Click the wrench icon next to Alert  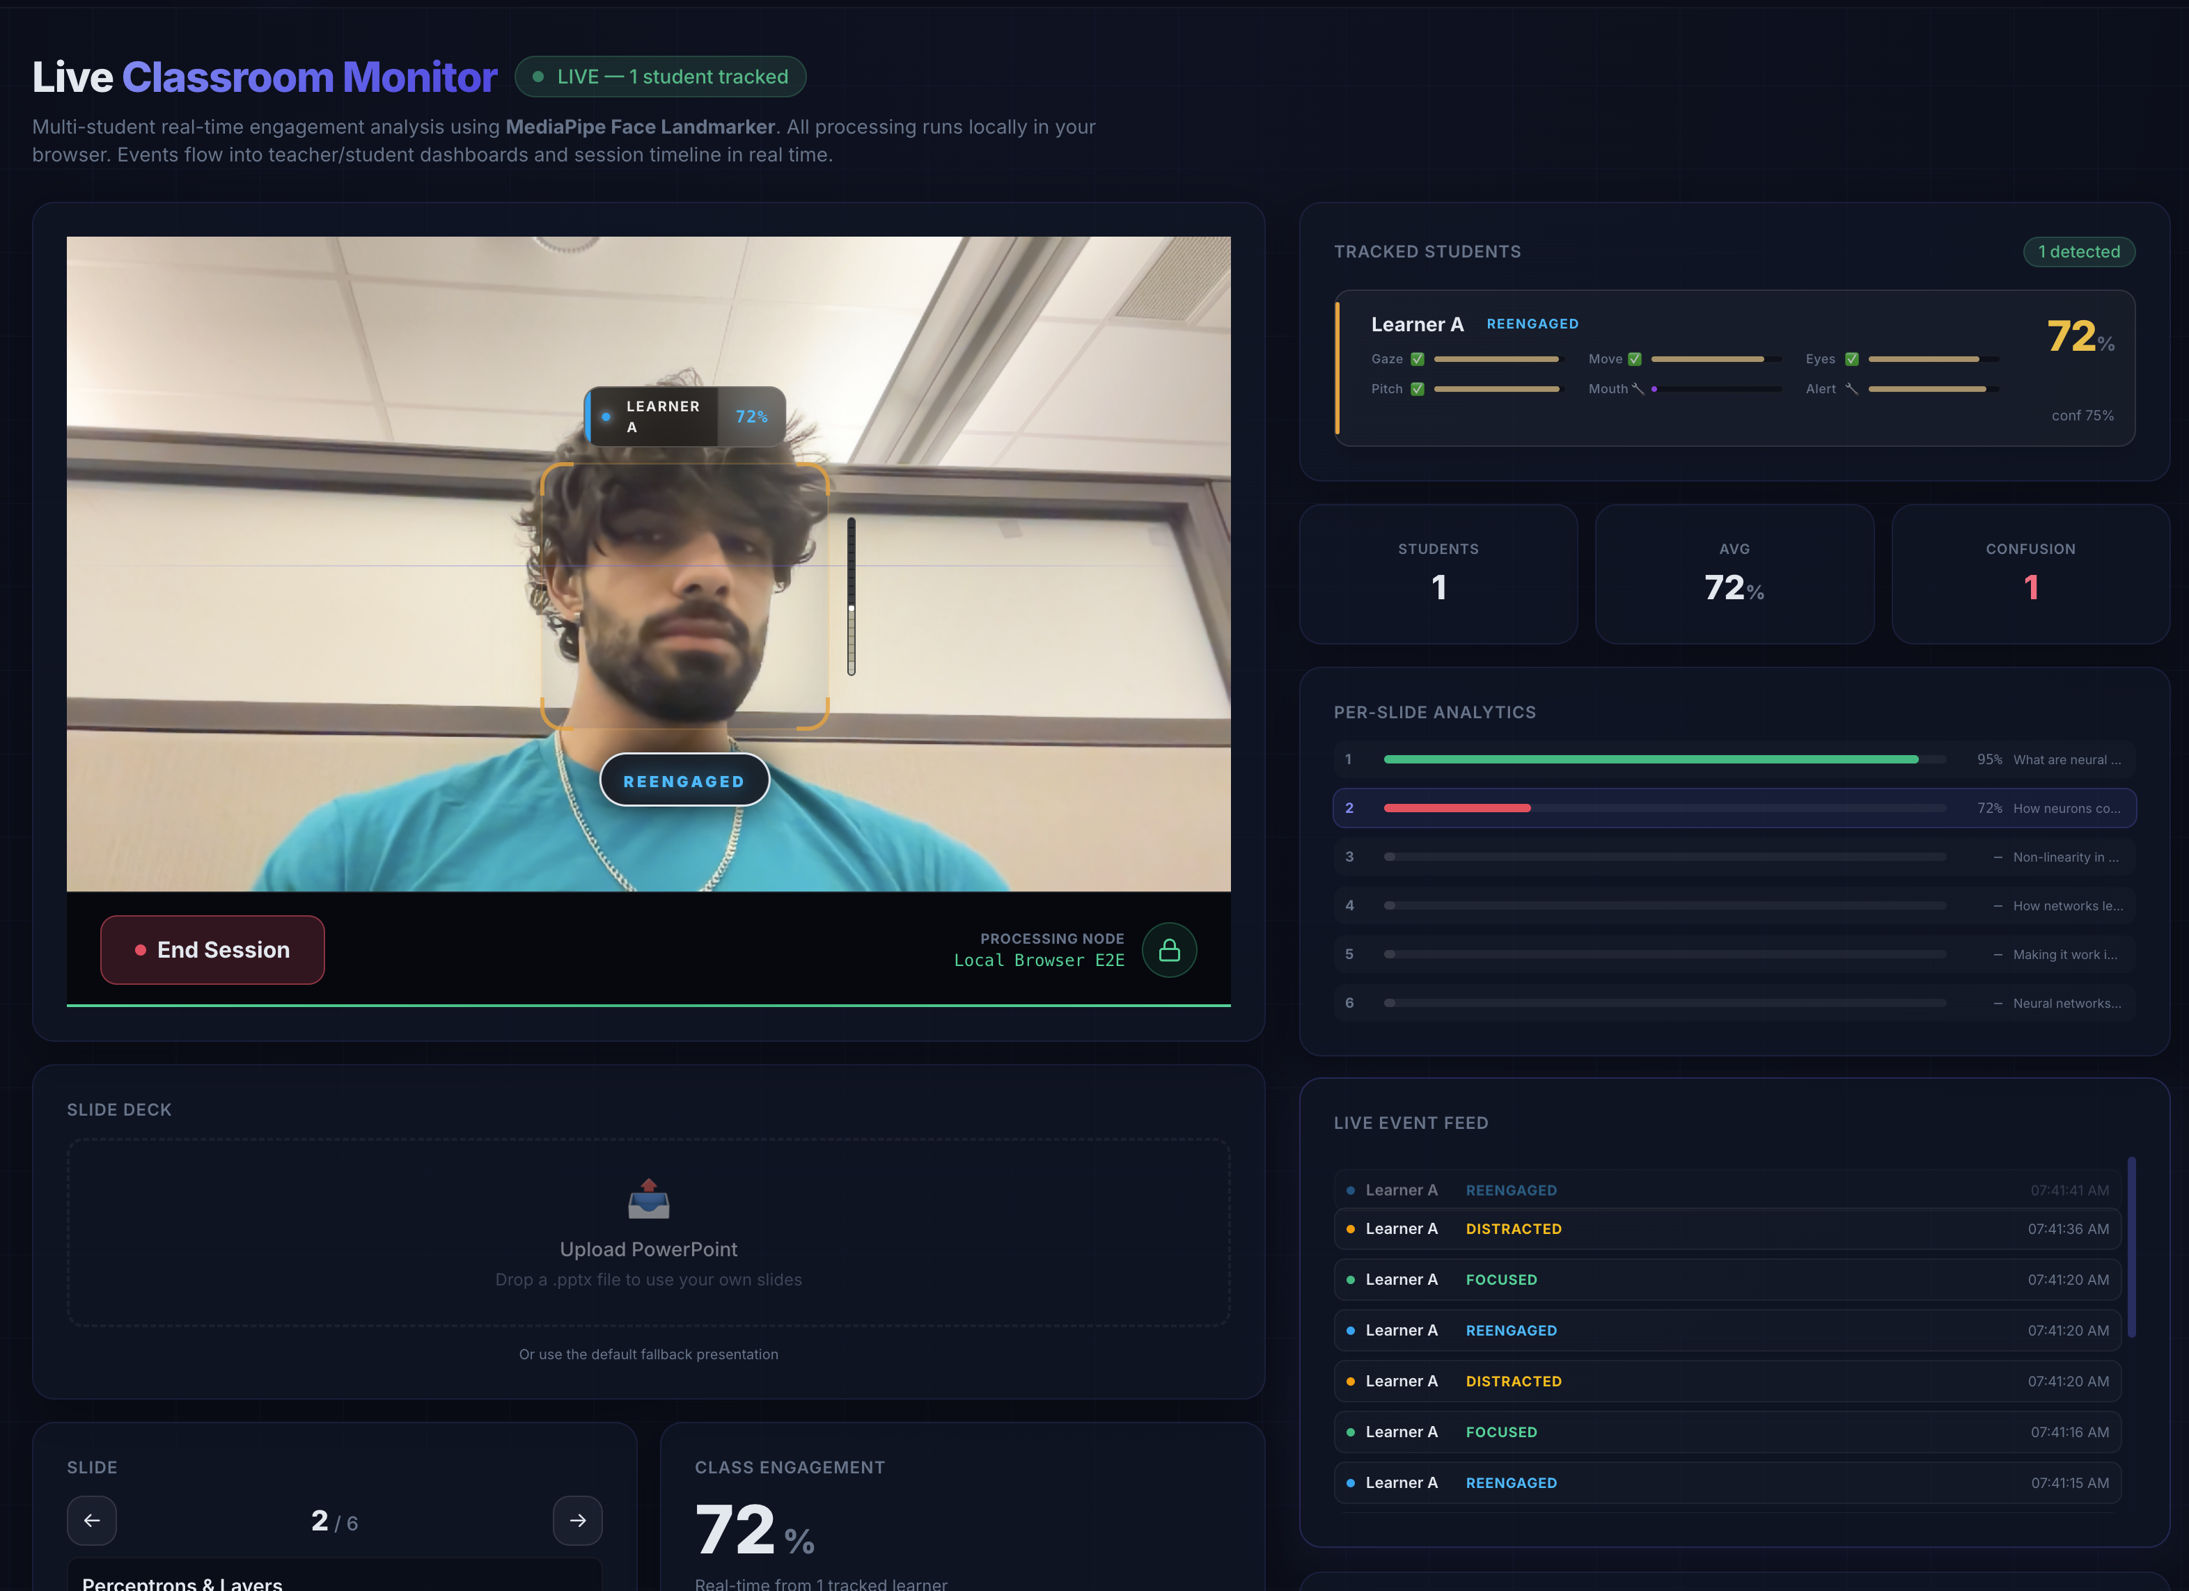coord(1851,389)
